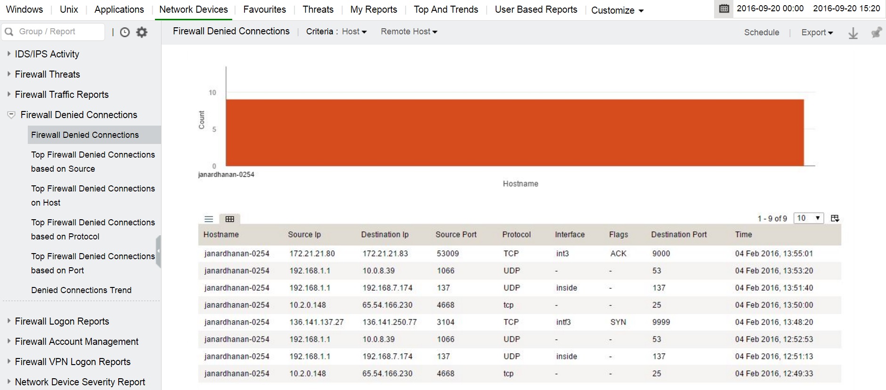Viewport: 886px width, 390px height.
Task: Sort by Interface column header
Action: tap(569, 235)
